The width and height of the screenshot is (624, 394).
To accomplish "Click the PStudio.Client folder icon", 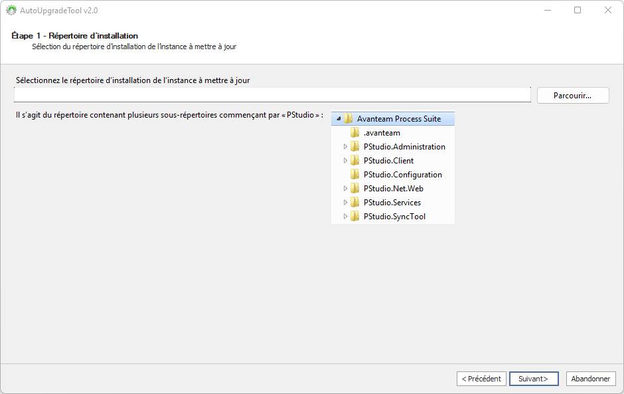I will [354, 161].
